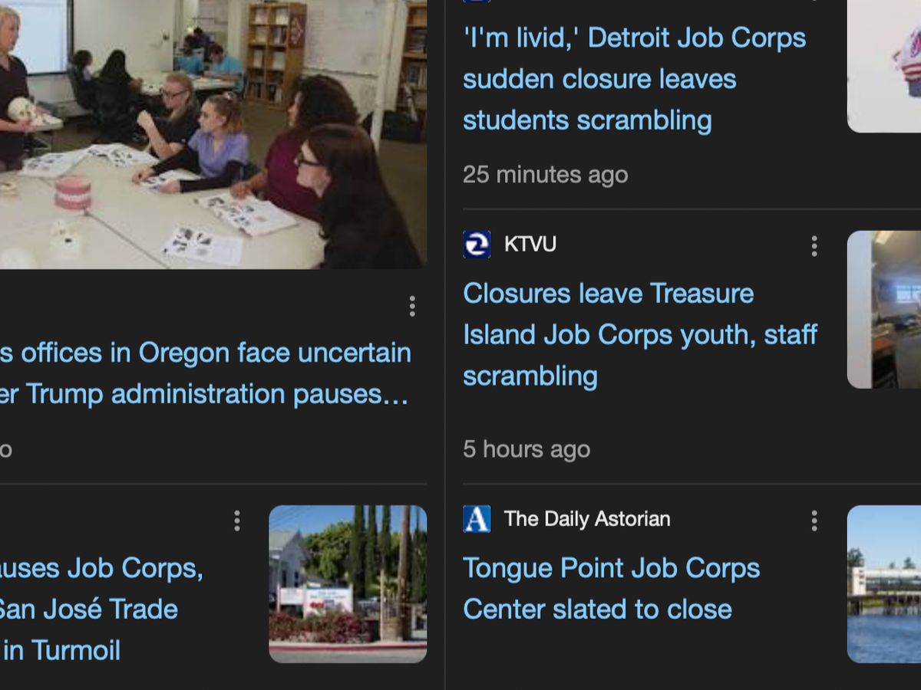The width and height of the screenshot is (921, 690).
Task: Open more options for the KTVU article
Action: click(814, 246)
